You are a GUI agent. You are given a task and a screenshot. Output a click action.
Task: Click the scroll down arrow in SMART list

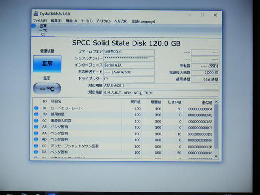(216, 156)
